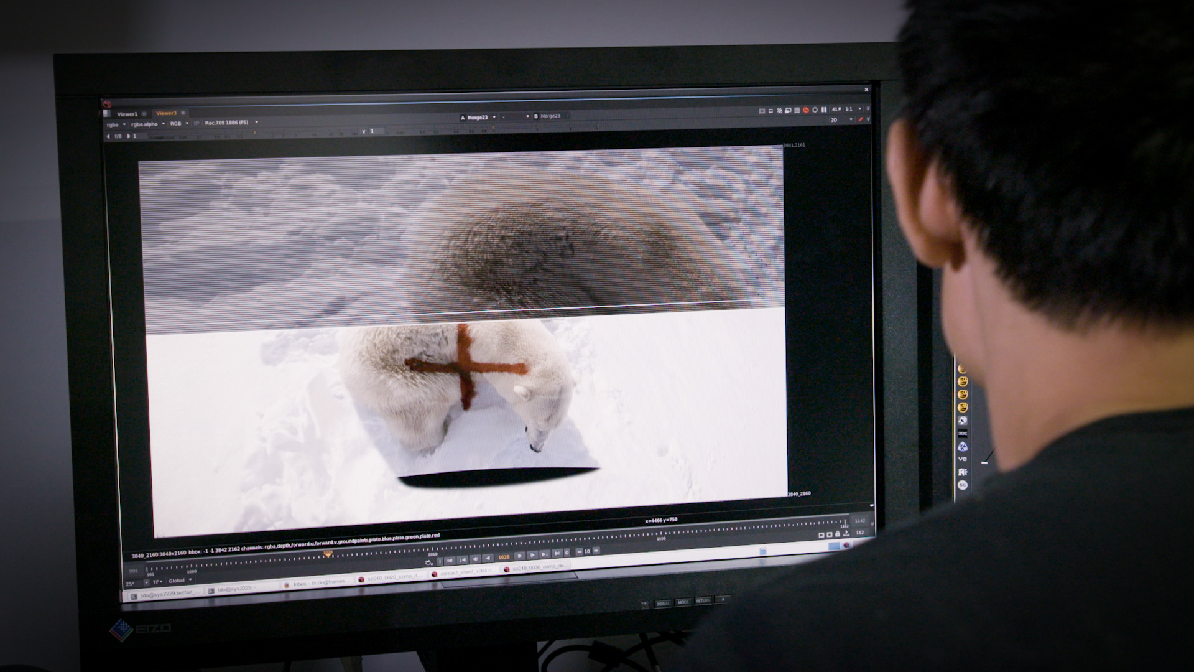Select the Viewer3 tab
The image size is (1194, 672).
[x=166, y=113]
